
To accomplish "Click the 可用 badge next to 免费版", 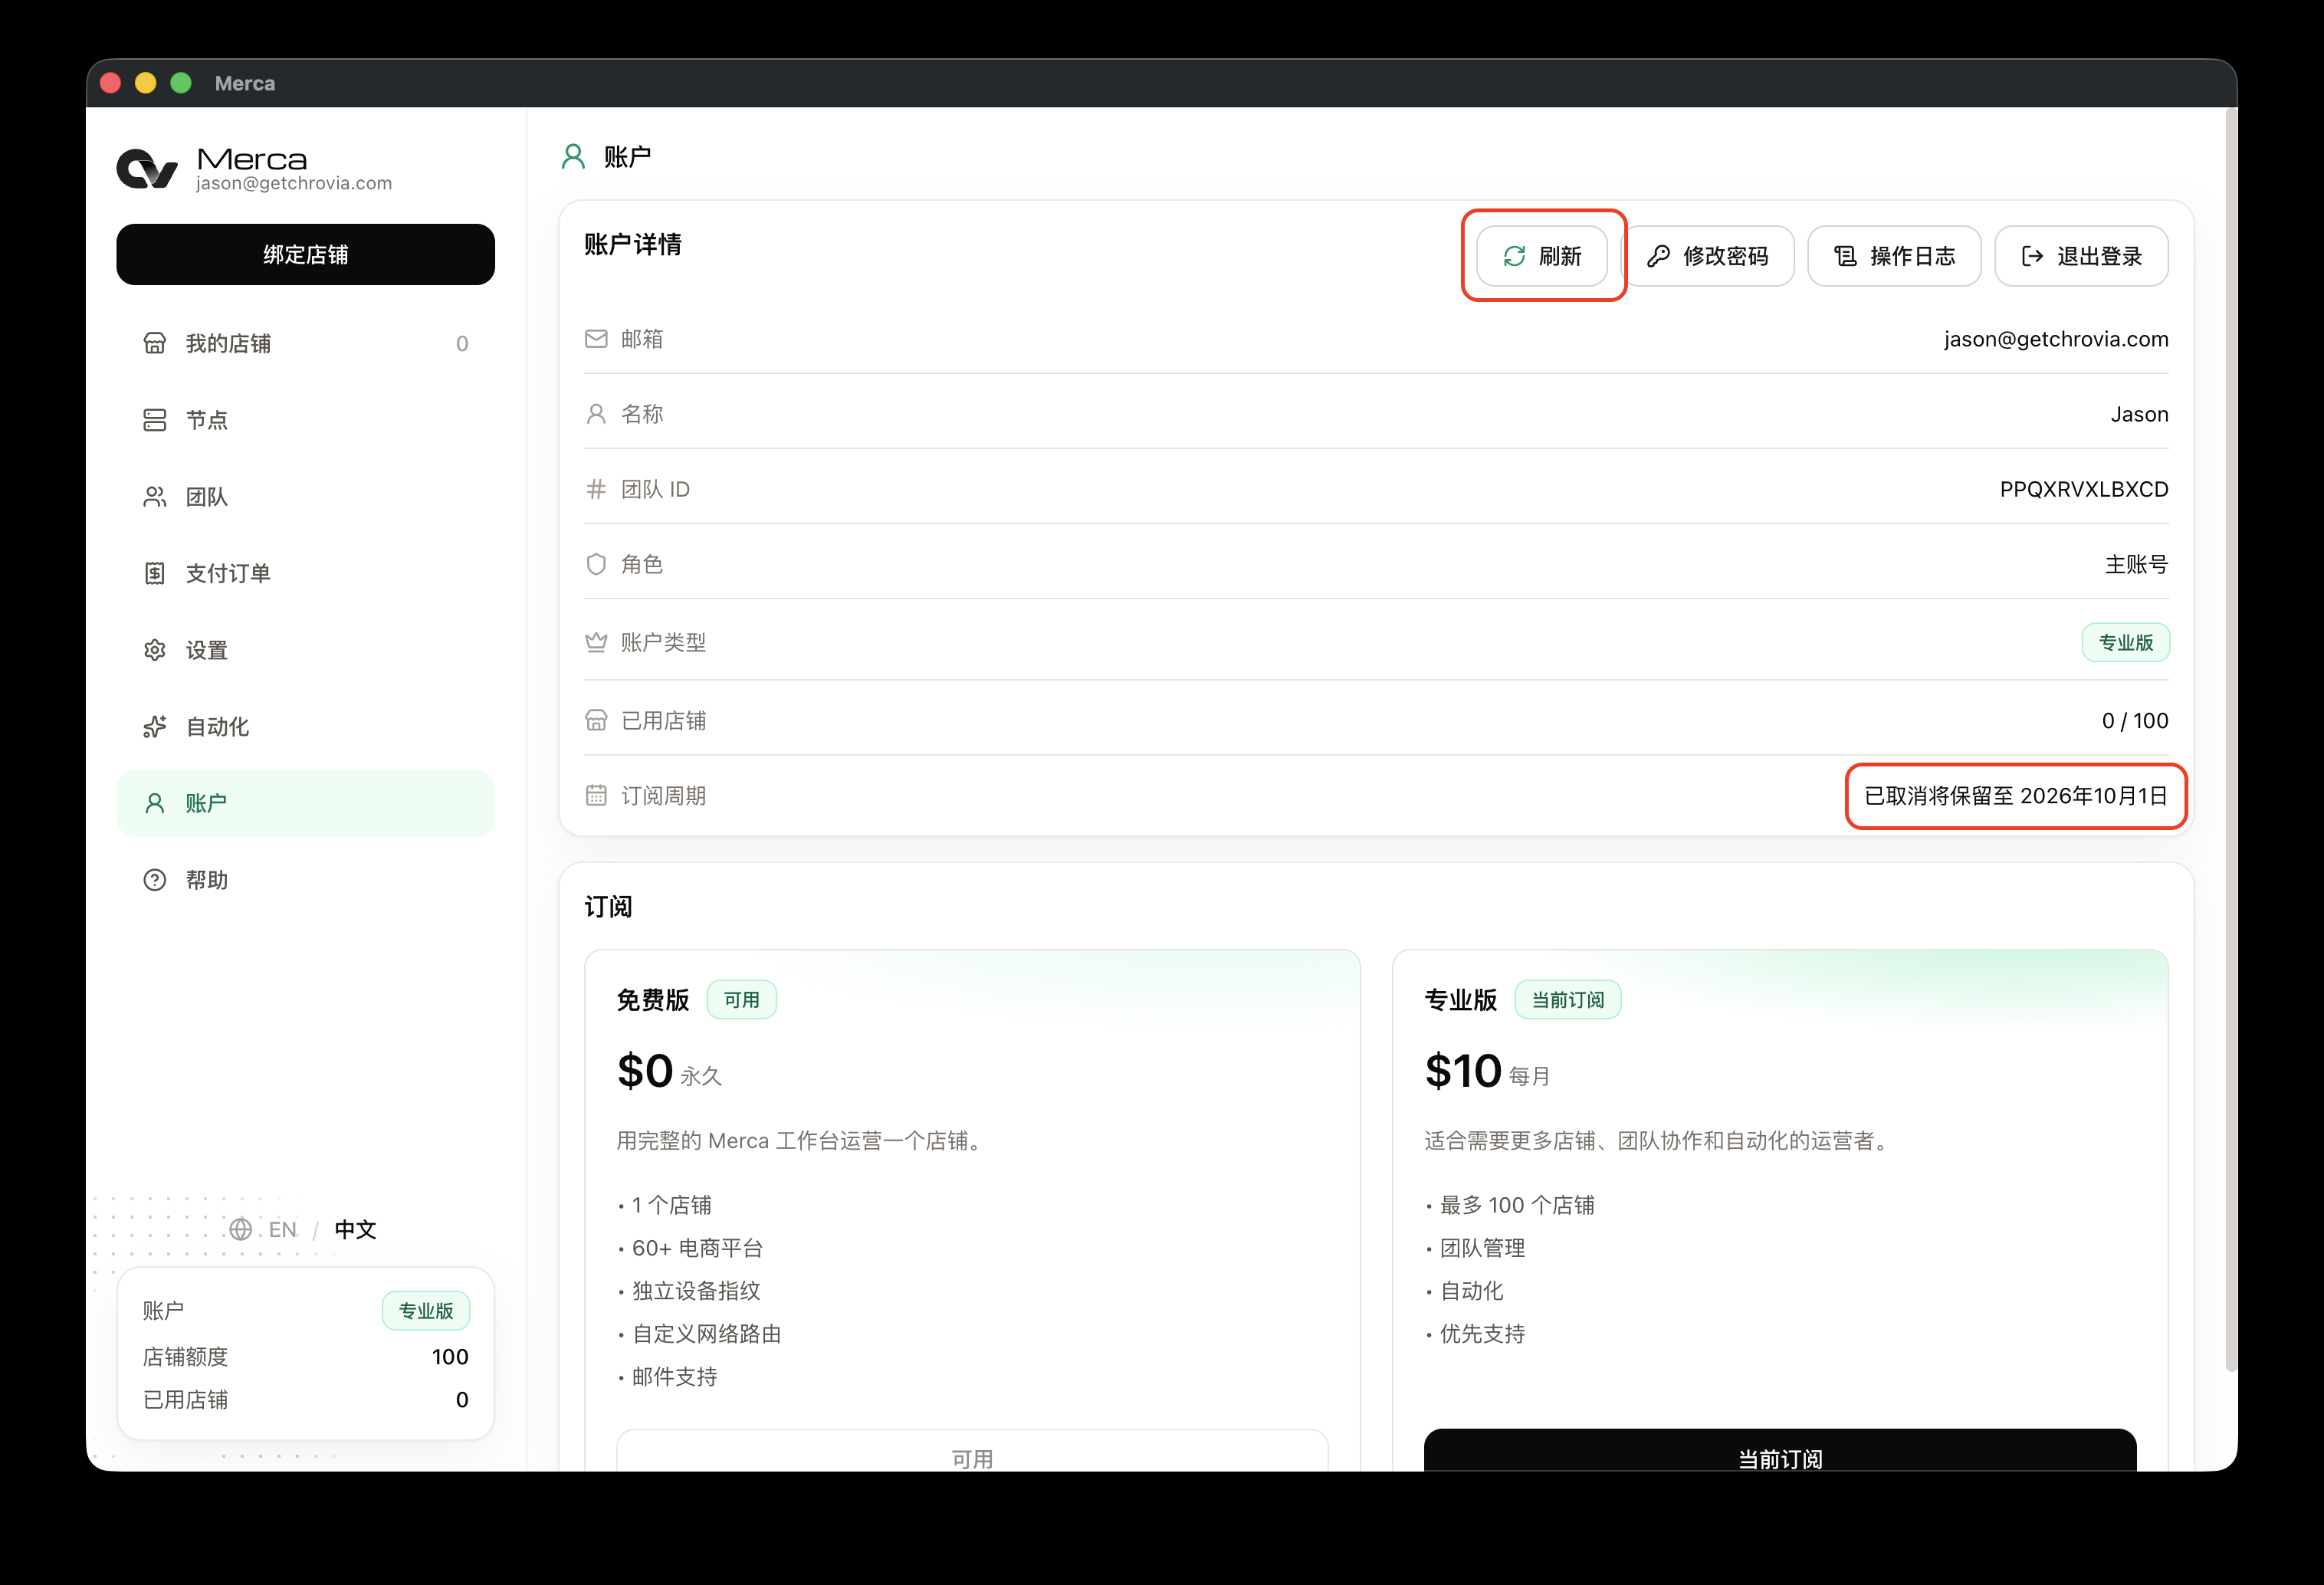I will 741,1000.
